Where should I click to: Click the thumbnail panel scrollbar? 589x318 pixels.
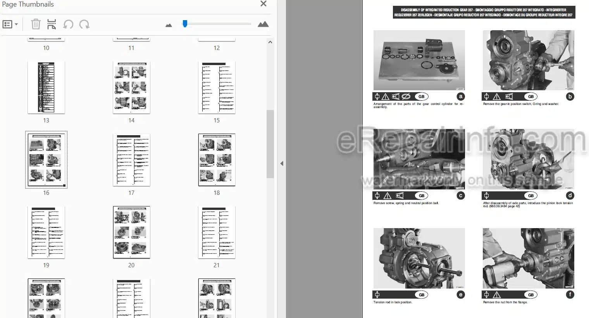[x=270, y=144]
